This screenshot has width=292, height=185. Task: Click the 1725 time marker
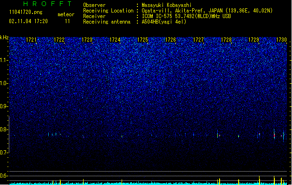(143, 39)
